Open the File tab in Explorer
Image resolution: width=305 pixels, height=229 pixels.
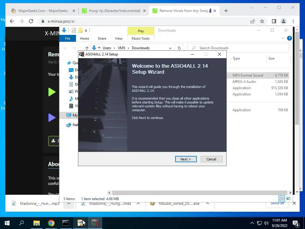68,38
